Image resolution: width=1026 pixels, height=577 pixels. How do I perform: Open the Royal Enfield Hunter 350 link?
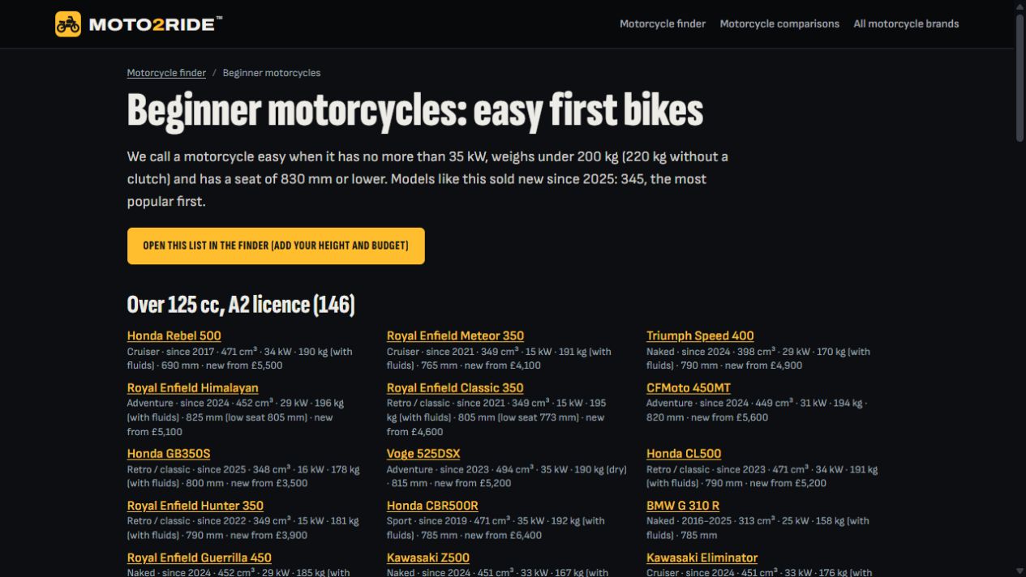pos(195,506)
